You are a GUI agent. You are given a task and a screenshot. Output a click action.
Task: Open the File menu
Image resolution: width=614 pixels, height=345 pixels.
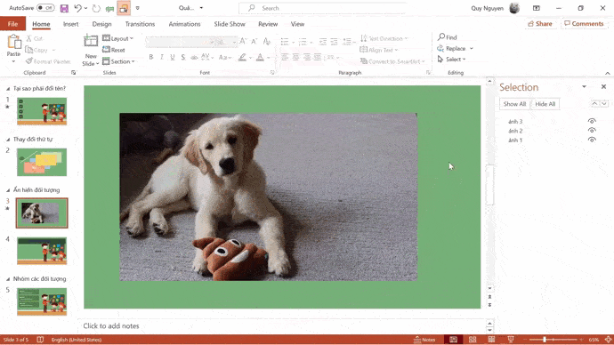click(12, 24)
